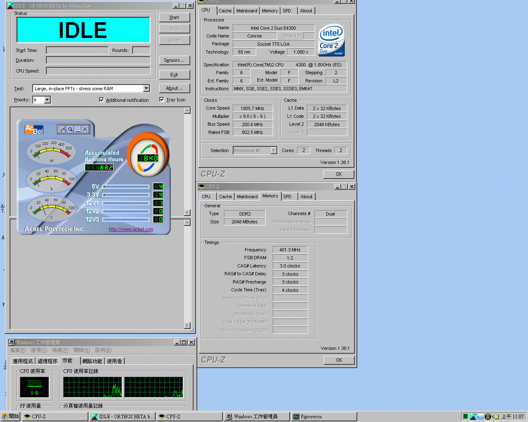
Task: Click the magnifier icon in AcBel widget
Action: 71,129
